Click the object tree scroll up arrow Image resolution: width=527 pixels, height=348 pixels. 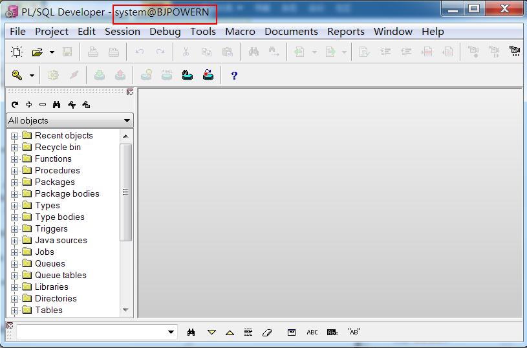click(125, 136)
